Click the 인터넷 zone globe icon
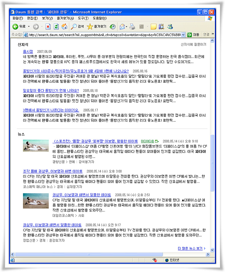 tap(167, 260)
